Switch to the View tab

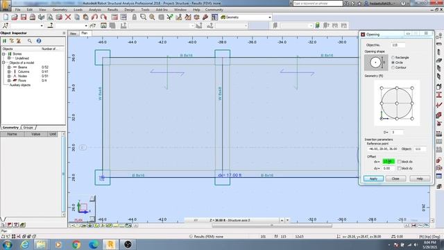pyautogui.click(x=73, y=33)
